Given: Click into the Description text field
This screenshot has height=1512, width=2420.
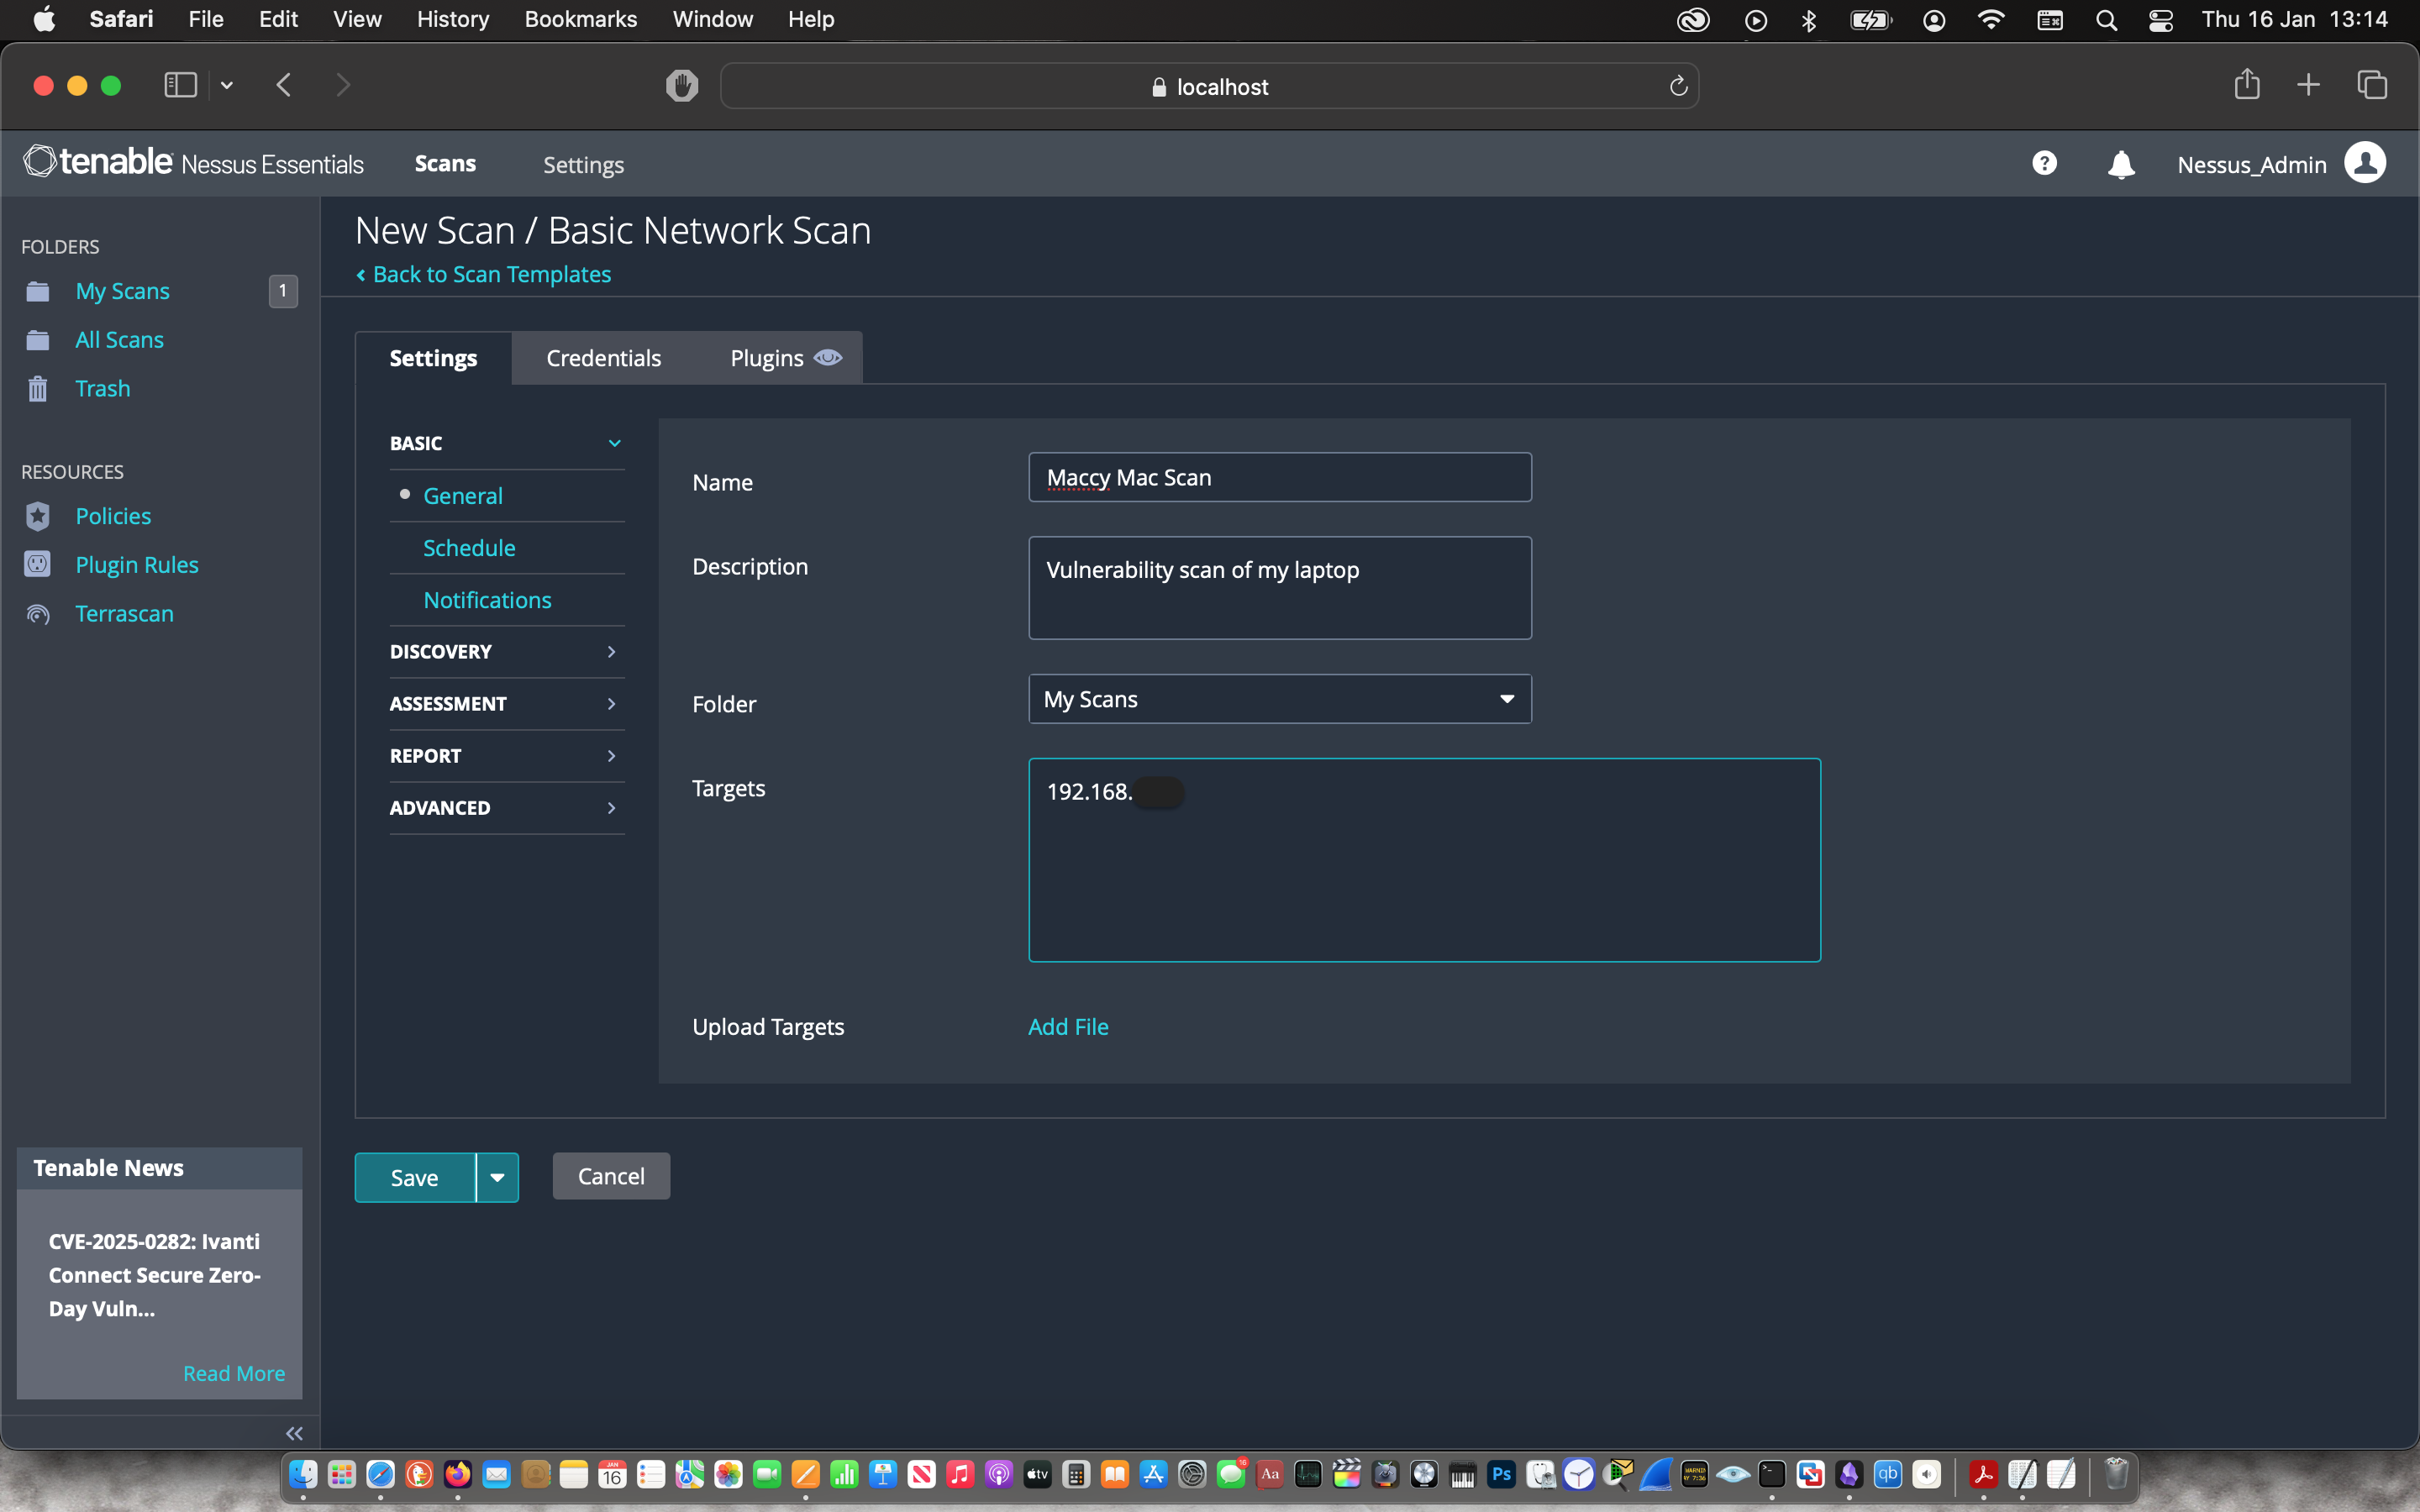Looking at the screenshot, I should coord(1279,588).
